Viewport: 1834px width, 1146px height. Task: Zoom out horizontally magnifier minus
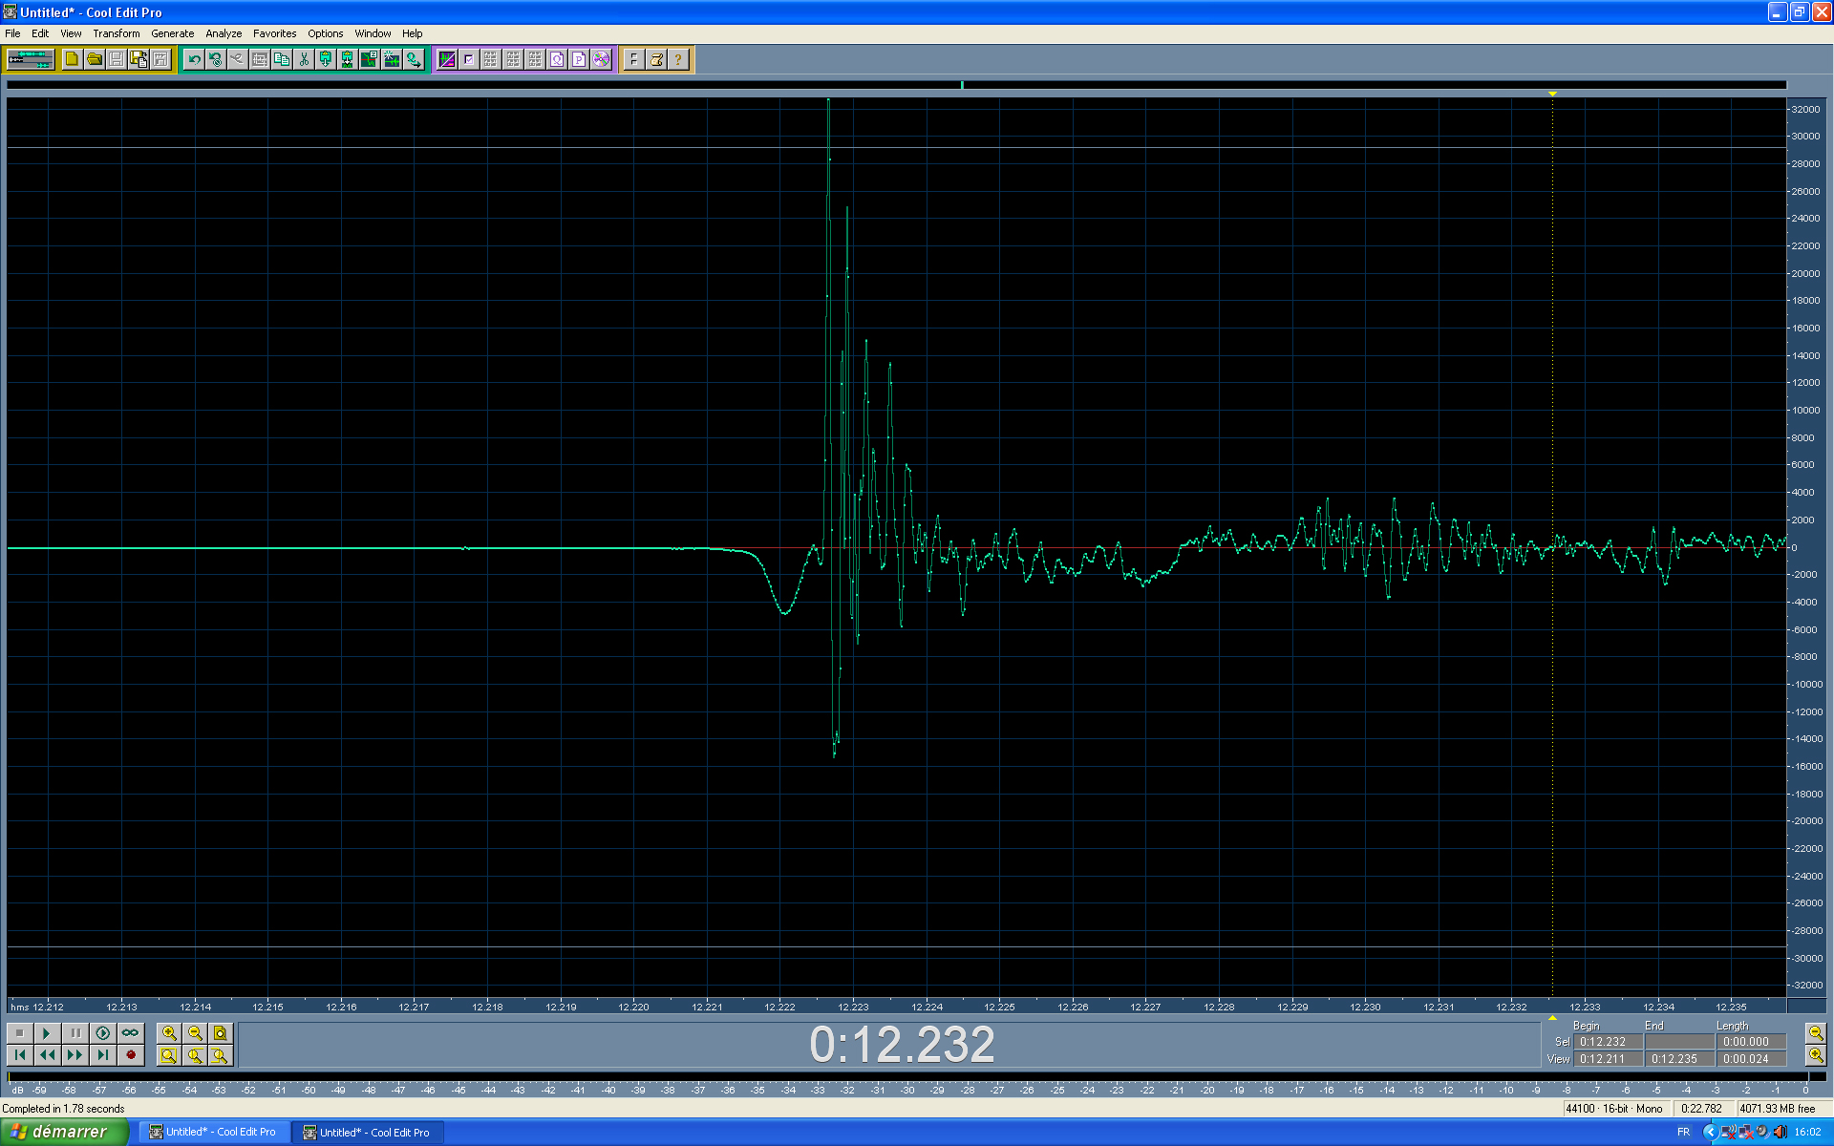[x=195, y=1032]
